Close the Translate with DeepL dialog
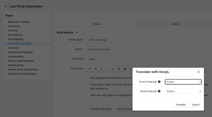Viewport: 212px width, 117px height. coord(198,72)
